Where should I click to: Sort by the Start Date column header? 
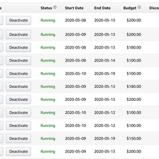tap(74, 8)
